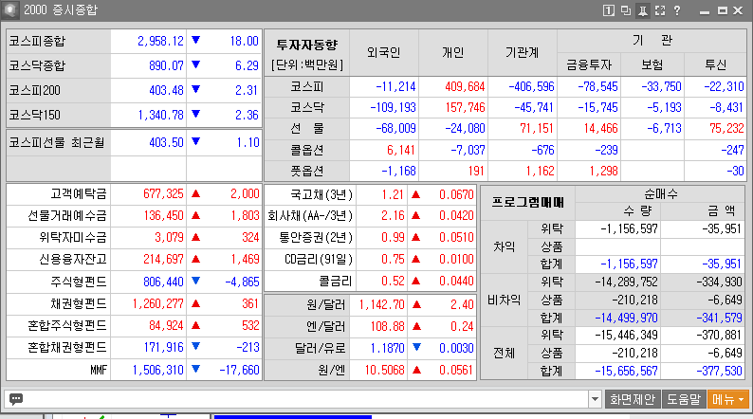Screen dimensions: 753x419
Task: Click the 도움말 button
Action: click(684, 399)
